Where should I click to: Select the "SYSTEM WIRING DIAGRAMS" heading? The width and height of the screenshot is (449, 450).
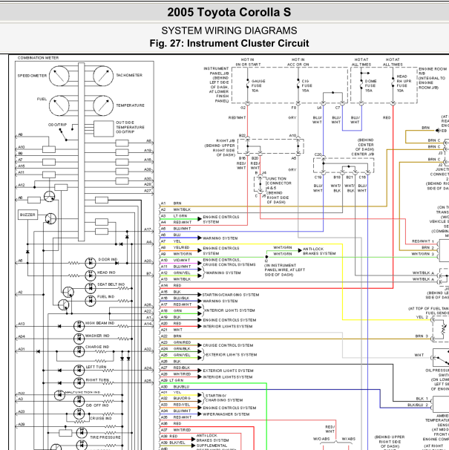click(x=229, y=30)
